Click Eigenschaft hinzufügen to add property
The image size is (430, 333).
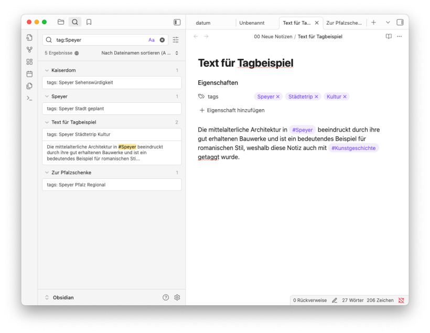click(x=231, y=110)
